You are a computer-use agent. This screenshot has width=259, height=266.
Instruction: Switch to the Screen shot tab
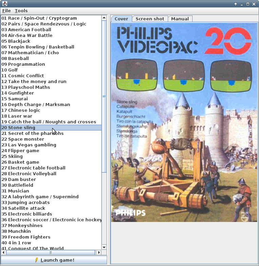click(150, 19)
